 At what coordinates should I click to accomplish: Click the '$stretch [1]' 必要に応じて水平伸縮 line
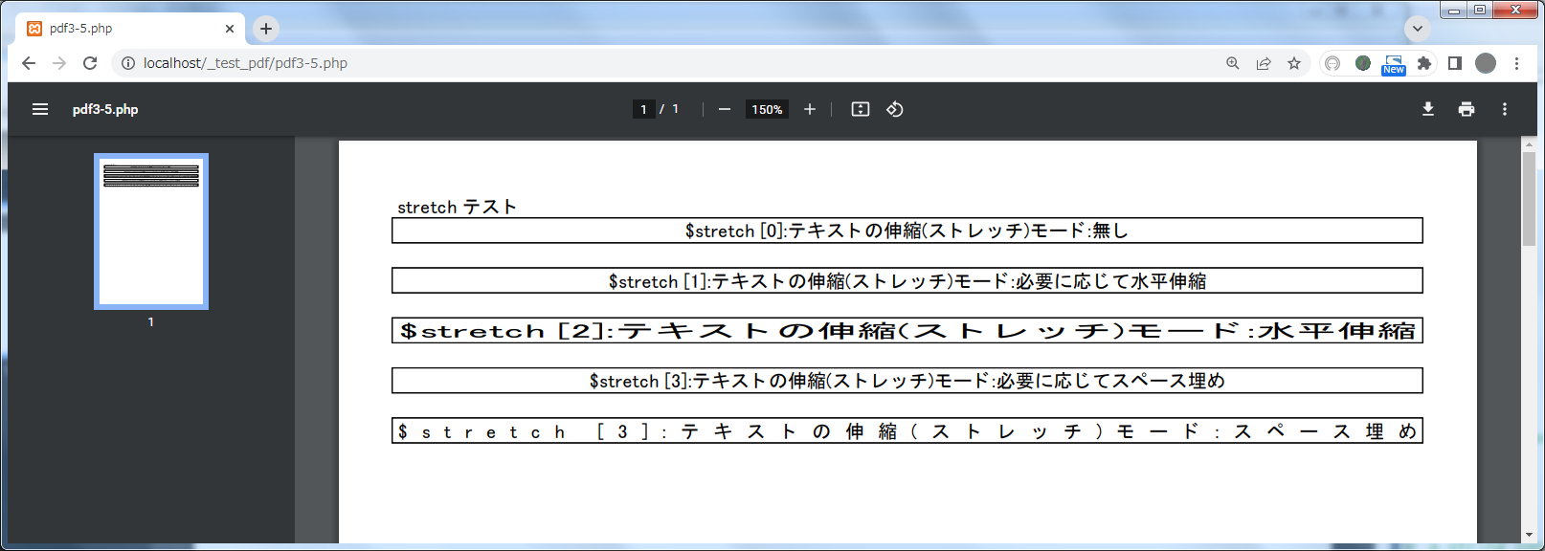(x=907, y=281)
